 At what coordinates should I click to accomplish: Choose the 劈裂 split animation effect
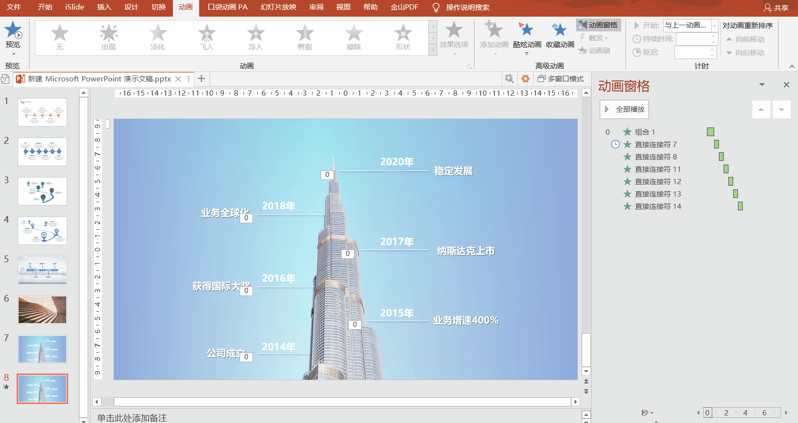305,38
